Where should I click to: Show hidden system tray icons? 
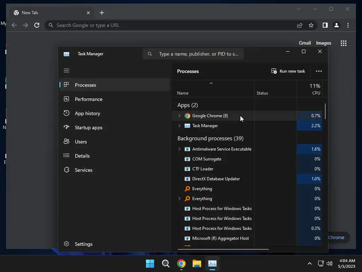click(x=310, y=263)
